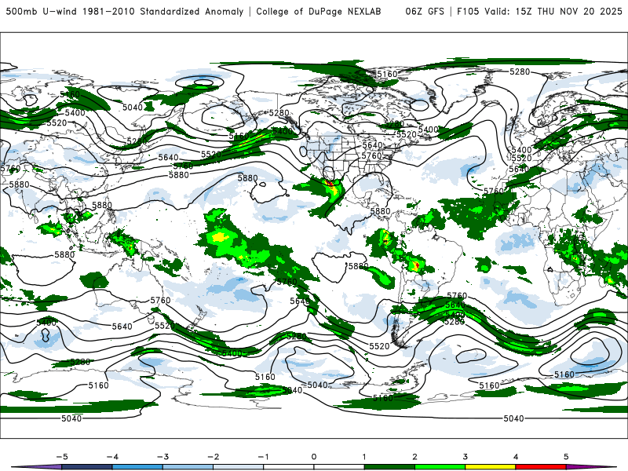The image size is (628, 471).
Task: Select the yellow 3 to 4 colorbar segment
Action: coord(490,467)
